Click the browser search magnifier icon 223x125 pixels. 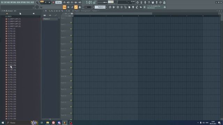(x=7, y=11)
